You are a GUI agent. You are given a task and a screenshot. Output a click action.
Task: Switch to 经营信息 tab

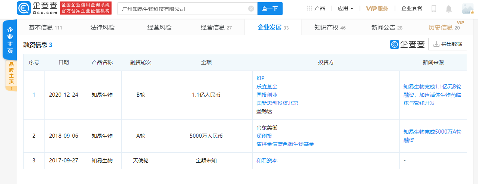tap(216, 27)
